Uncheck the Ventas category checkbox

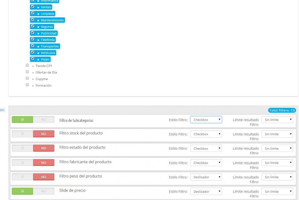click(33, 7)
